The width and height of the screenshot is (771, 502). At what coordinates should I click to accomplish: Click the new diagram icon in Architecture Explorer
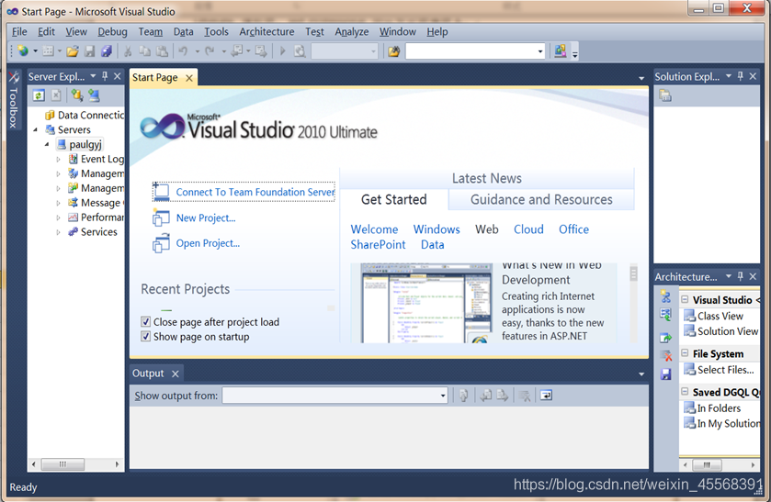click(x=665, y=296)
